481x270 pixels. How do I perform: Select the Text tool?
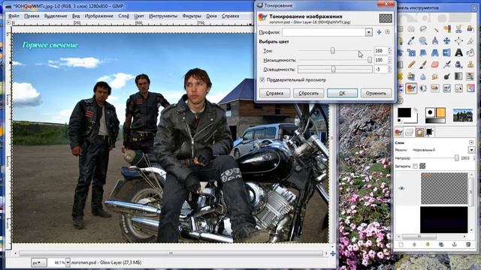[x=459, y=52]
